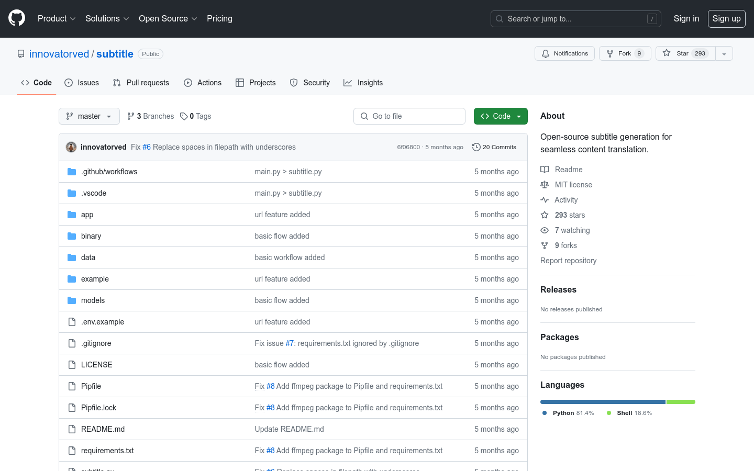The image size is (754, 471).
Task: Open commit hash 6f06800
Action: click(x=408, y=147)
